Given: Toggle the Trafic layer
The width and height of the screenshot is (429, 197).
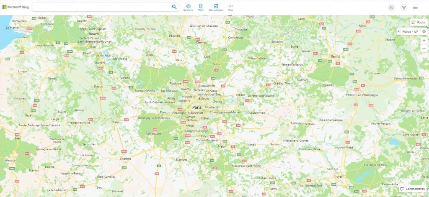Looking at the screenshot, I should coord(201,7).
